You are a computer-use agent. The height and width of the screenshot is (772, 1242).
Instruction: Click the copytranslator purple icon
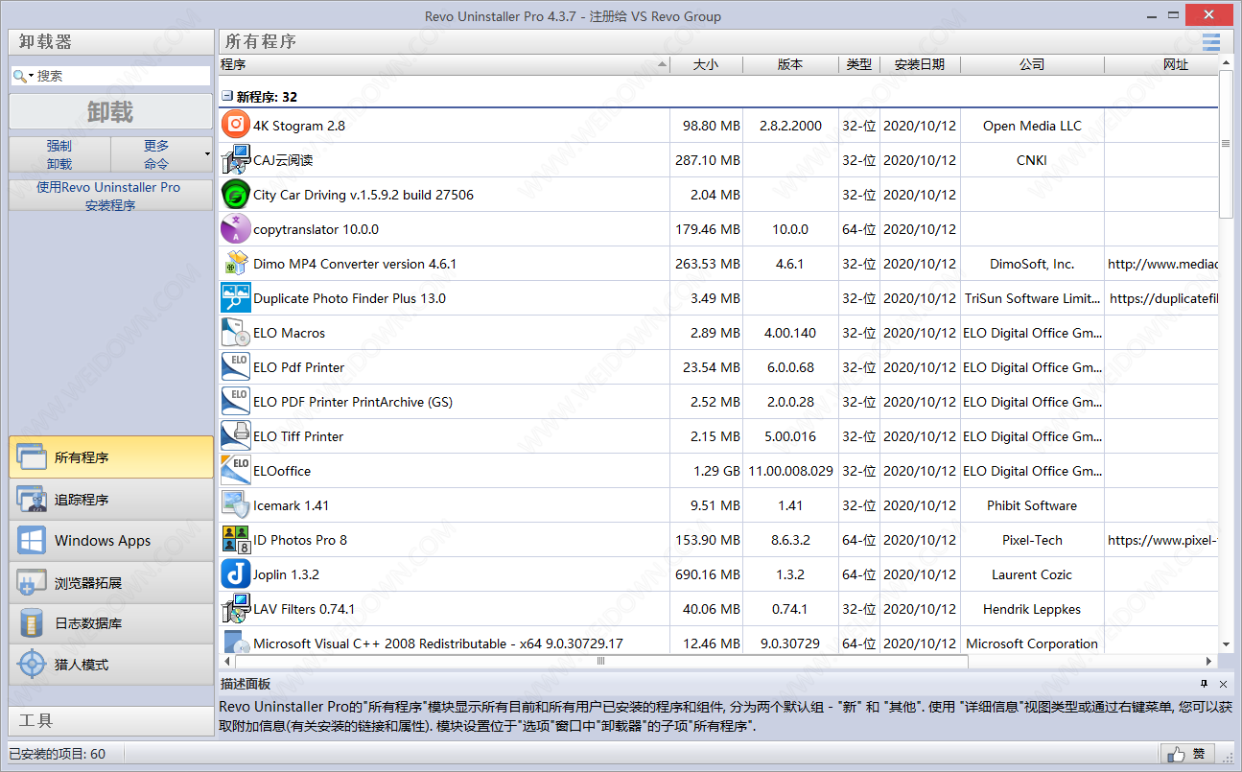coord(235,228)
